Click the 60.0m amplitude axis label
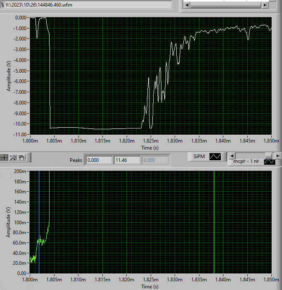282x290 pixels. click(19, 242)
